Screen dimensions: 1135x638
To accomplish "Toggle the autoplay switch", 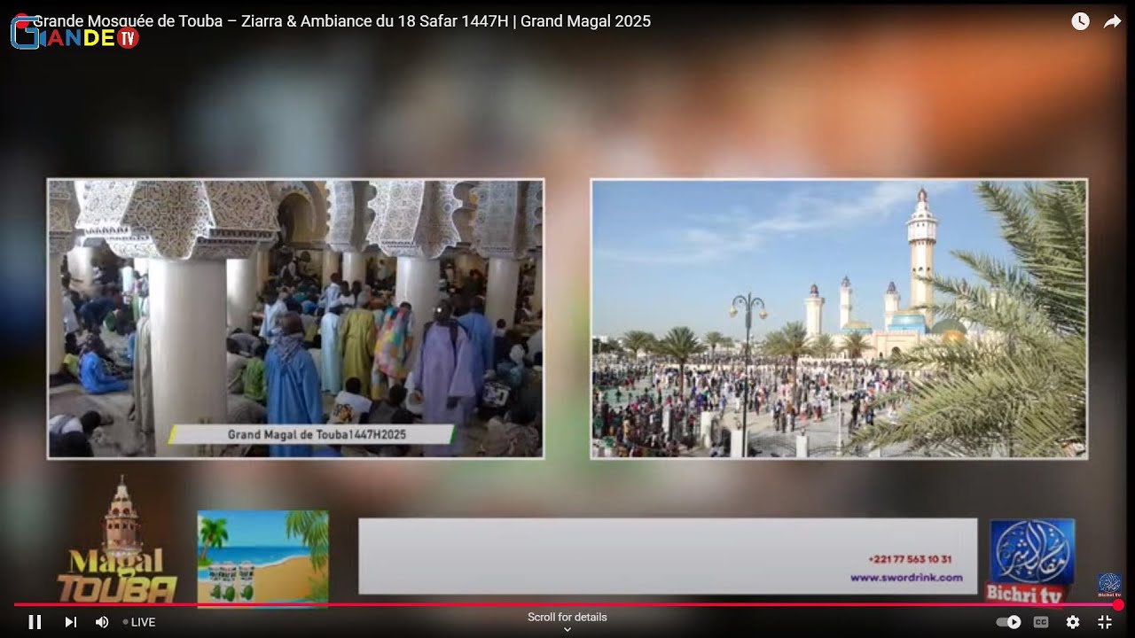I will tap(1008, 622).
